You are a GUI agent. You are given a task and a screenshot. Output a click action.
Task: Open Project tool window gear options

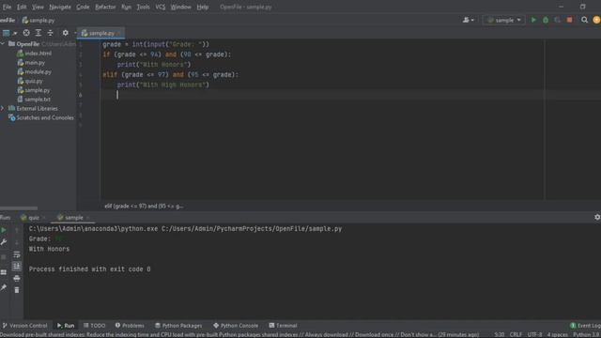tap(65, 33)
